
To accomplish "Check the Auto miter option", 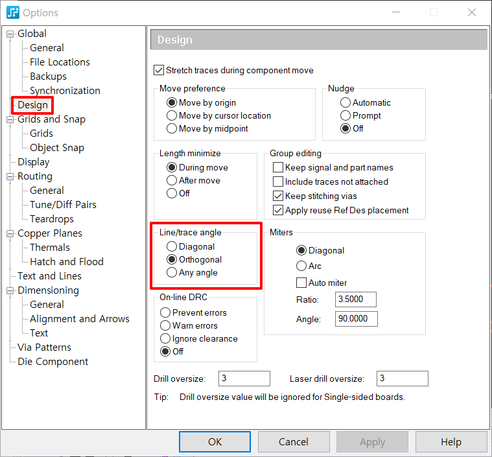I will coord(301,283).
